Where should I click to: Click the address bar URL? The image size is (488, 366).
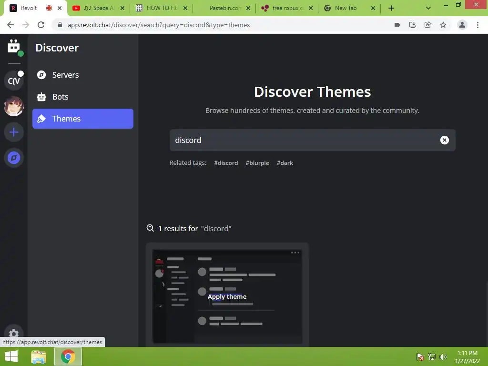pyautogui.click(x=159, y=25)
